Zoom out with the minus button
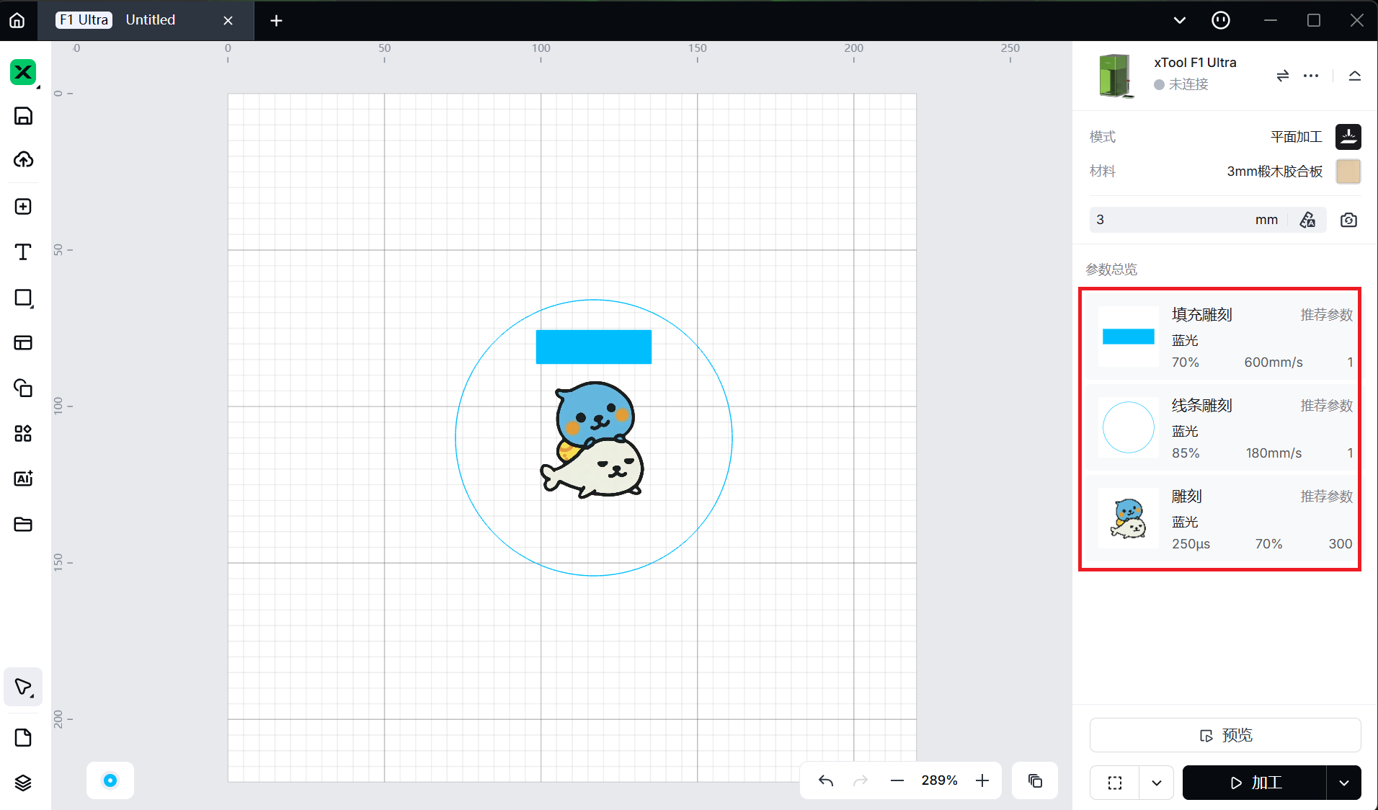 click(x=897, y=780)
